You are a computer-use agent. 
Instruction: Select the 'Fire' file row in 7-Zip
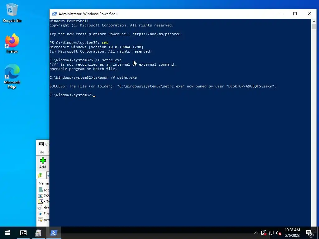click(44, 213)
